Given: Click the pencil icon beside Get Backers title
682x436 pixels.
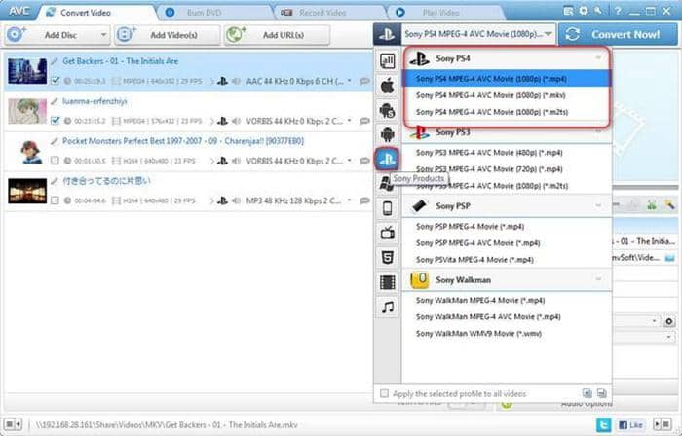Looking at the screenshot, I should [x=55, y=60].
